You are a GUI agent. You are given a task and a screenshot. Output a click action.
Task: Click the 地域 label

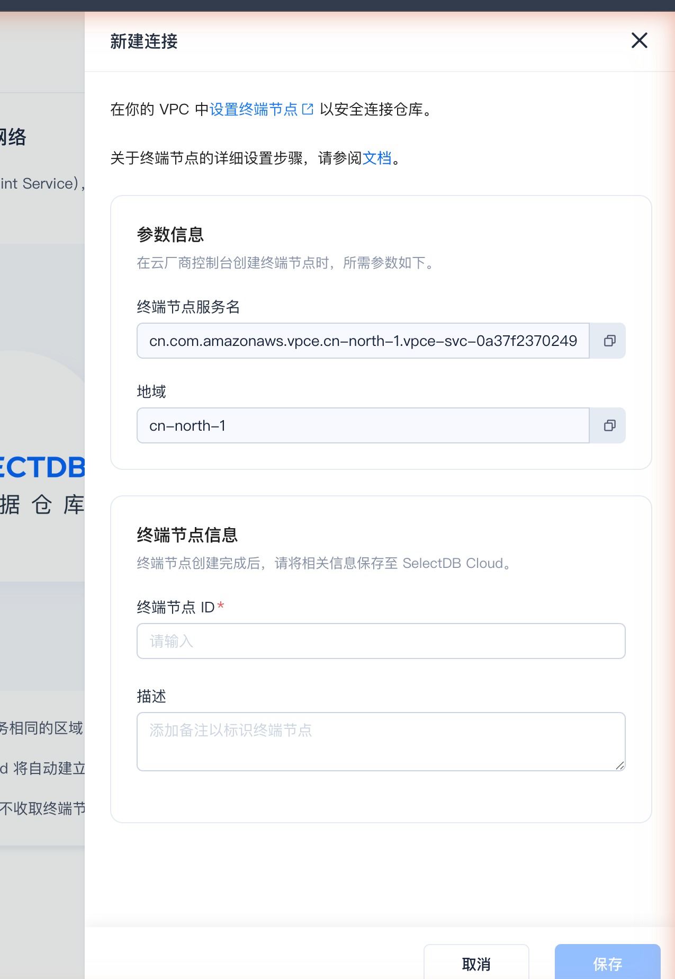151,391
